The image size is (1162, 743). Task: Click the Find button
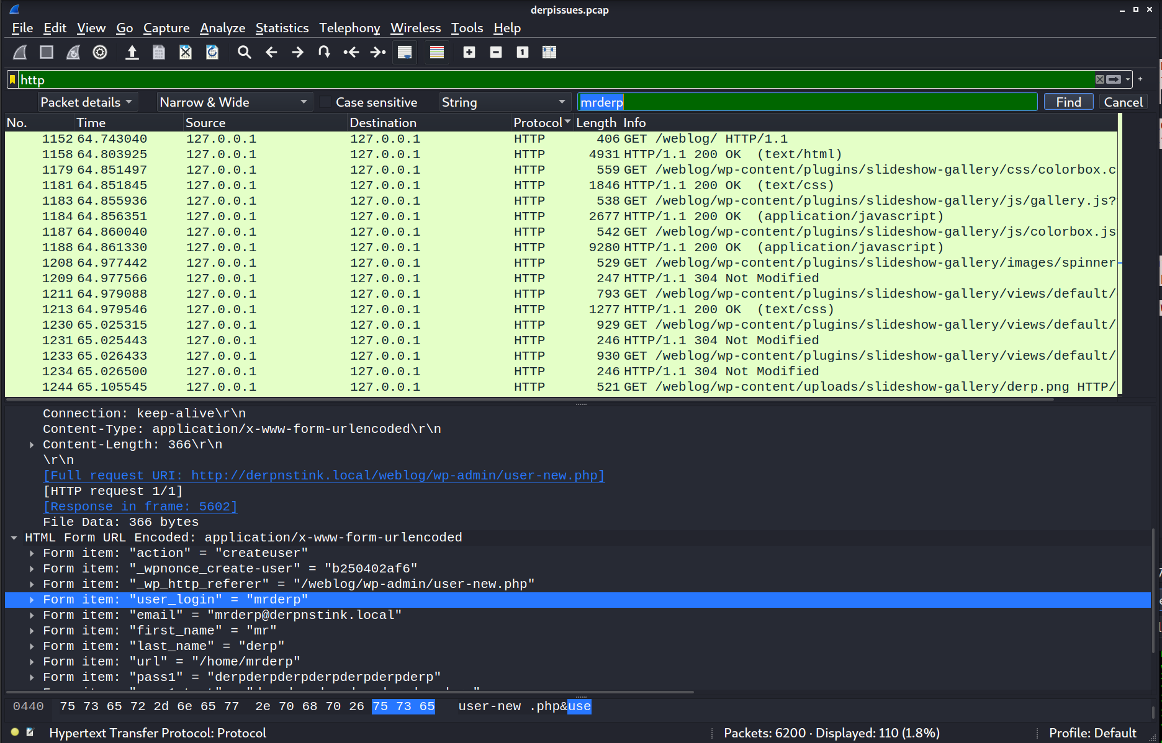(1068, 102)
